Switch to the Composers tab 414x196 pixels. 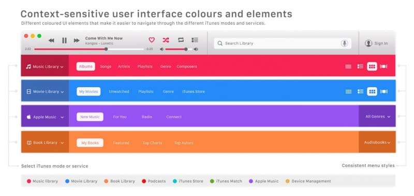(187, 67)
